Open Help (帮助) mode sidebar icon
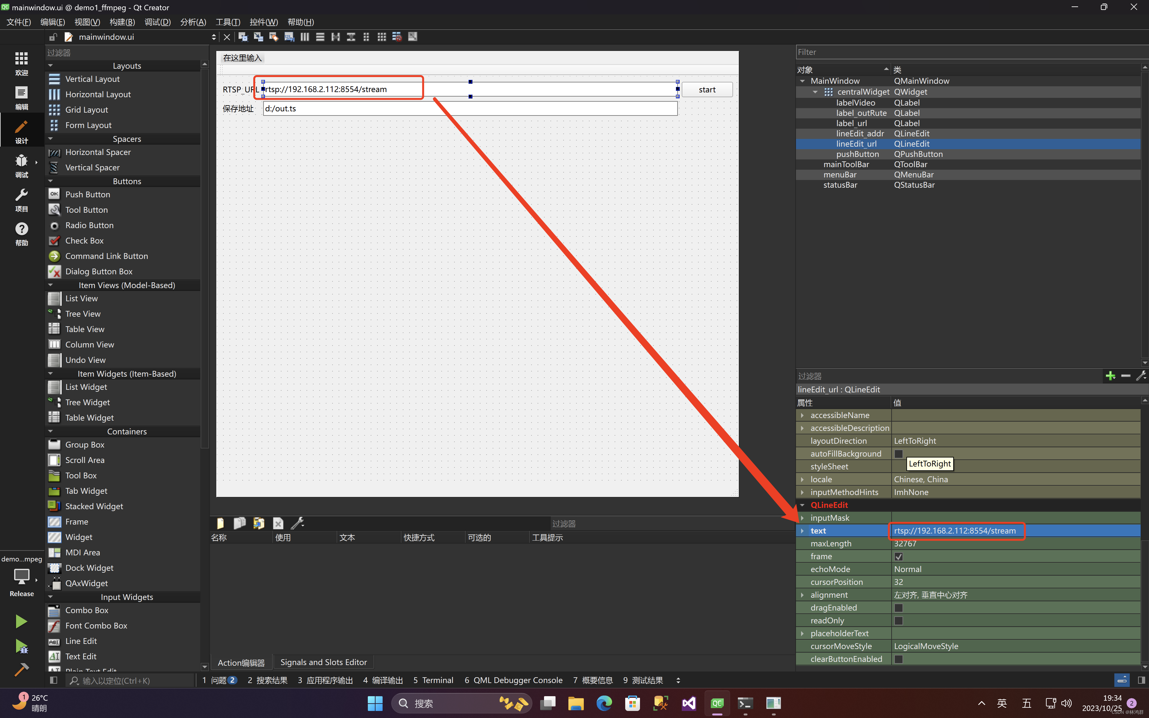Screen dimensions: 1149x718 point(22,234)
